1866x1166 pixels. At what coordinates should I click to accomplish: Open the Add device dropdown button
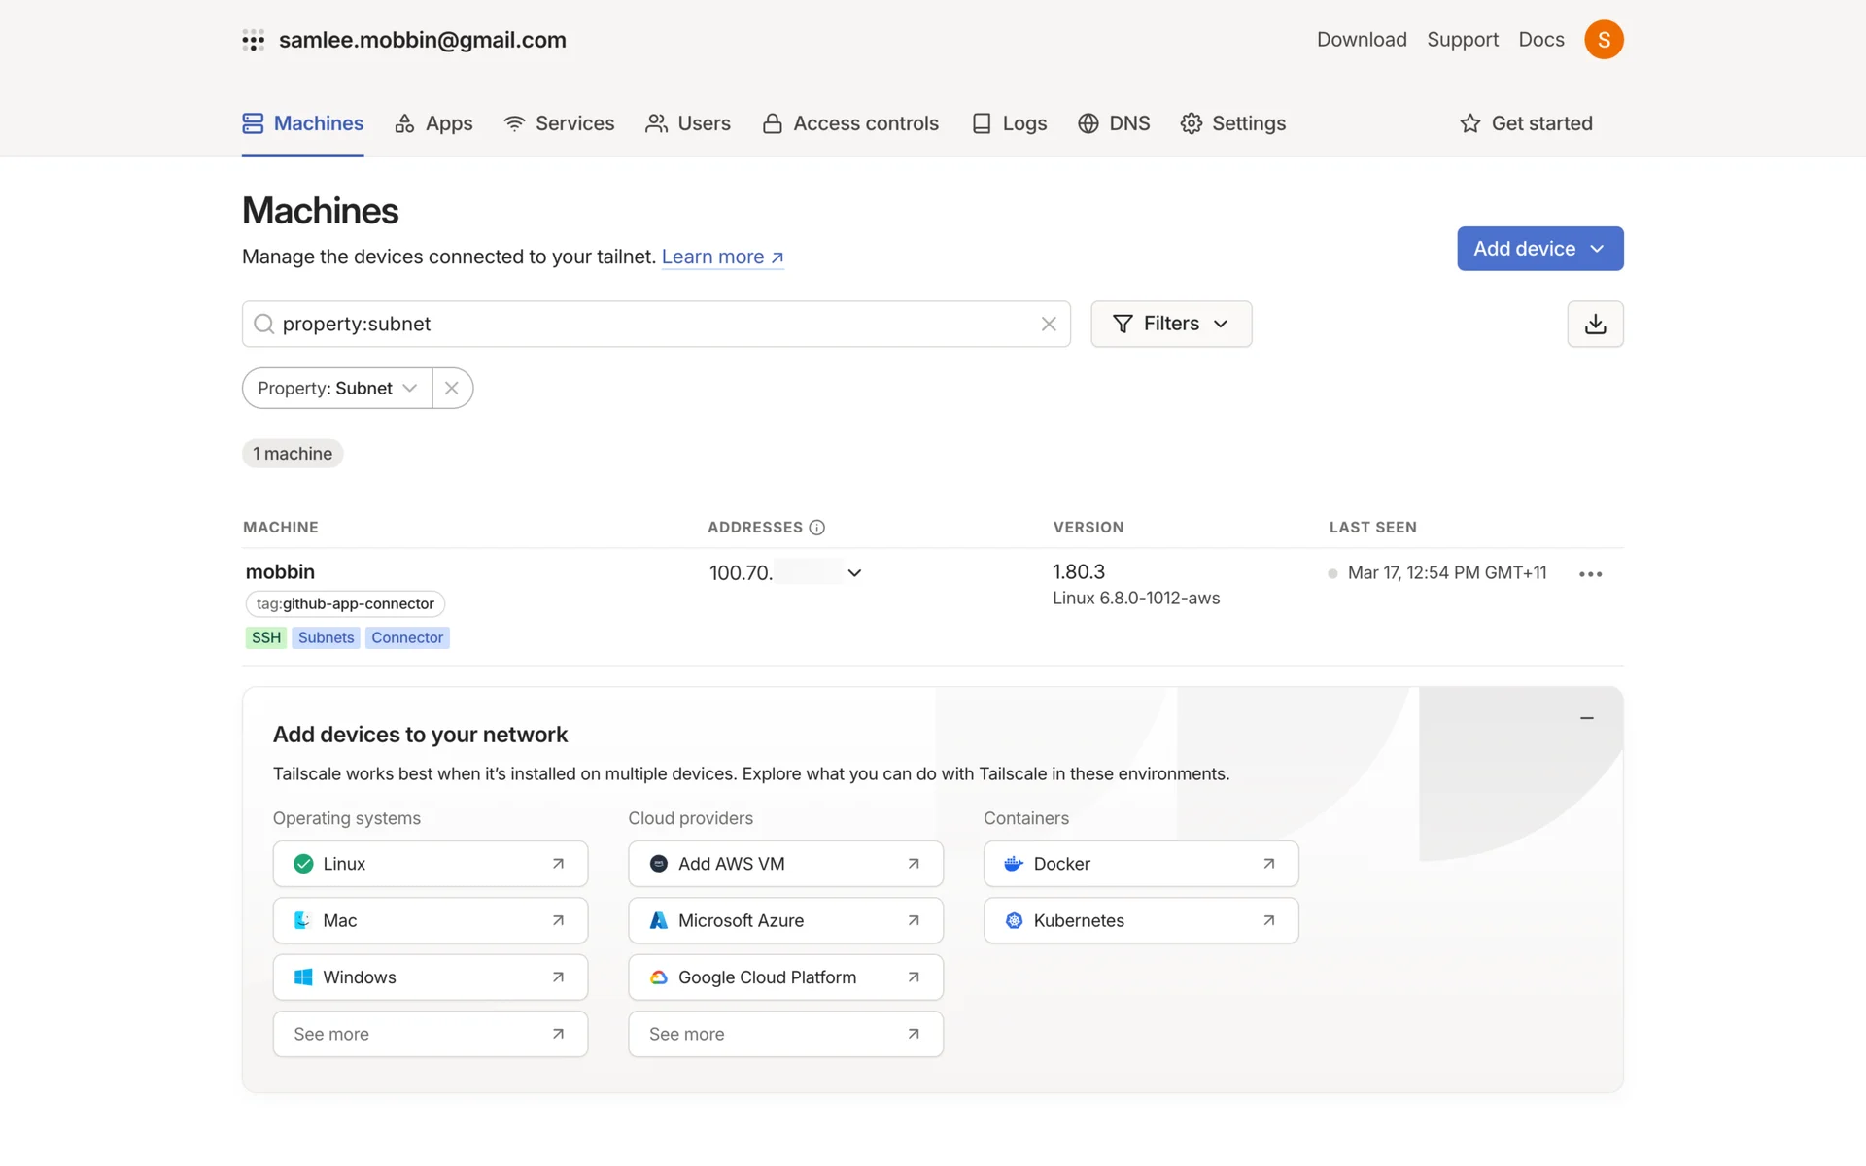click(x=1539, y=249)
